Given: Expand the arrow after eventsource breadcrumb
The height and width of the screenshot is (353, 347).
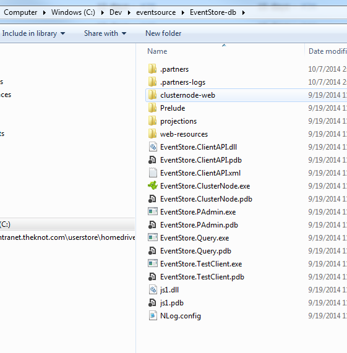Looking at the screenshot, I should tap(183, 12).
